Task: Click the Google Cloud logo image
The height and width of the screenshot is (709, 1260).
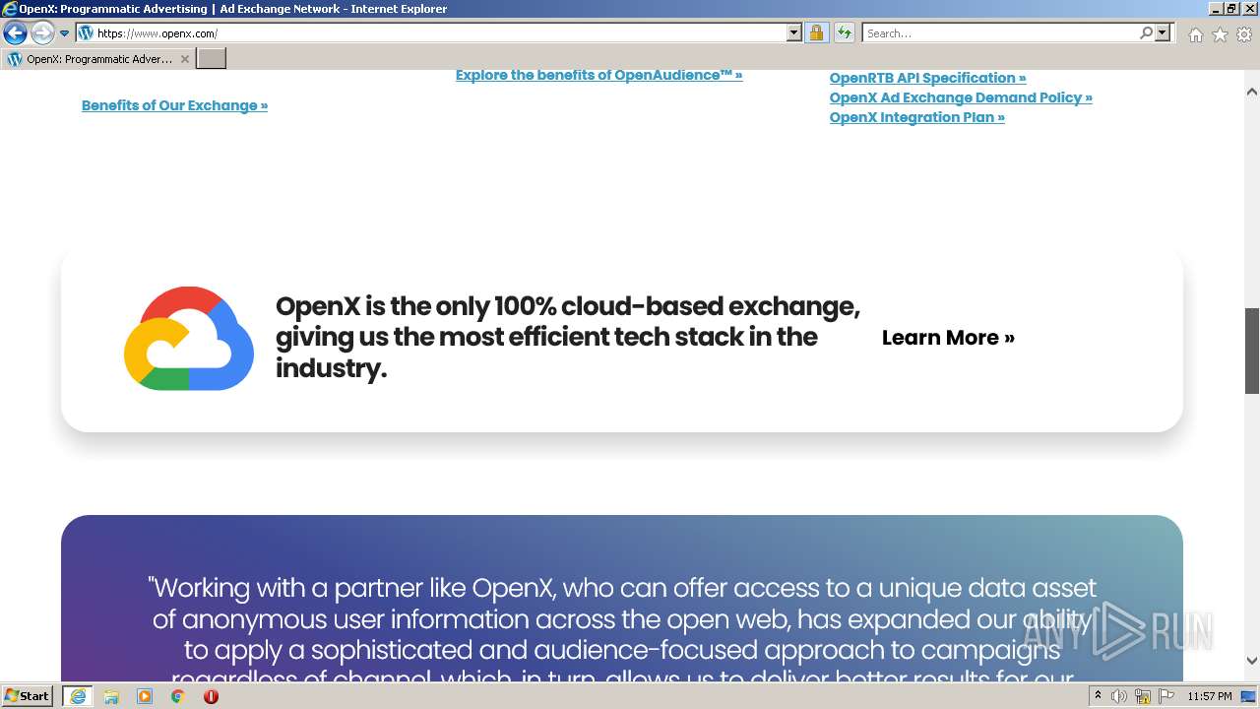Action: (189, 338)
